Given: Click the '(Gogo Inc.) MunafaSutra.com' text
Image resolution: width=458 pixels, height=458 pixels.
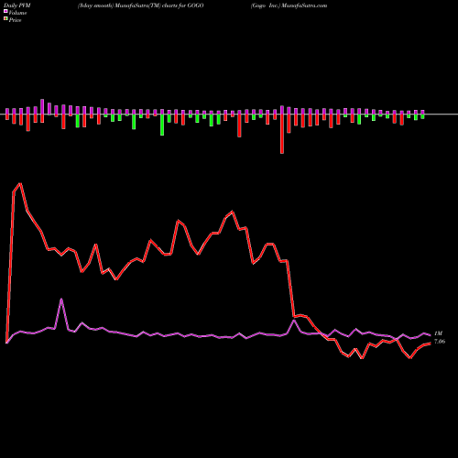Looking at the screenshot, I should pos(289,5).
